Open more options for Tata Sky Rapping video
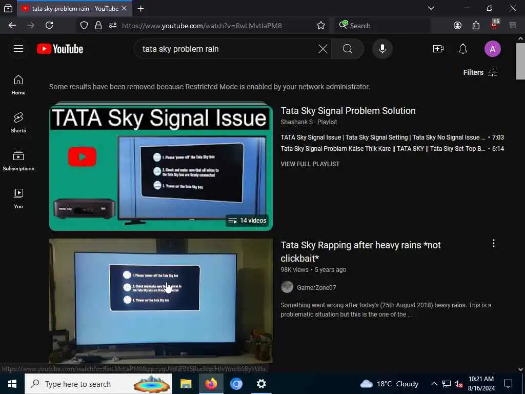Image resolution: width=525 pixels, height=394 pixels. coord(494,244)
